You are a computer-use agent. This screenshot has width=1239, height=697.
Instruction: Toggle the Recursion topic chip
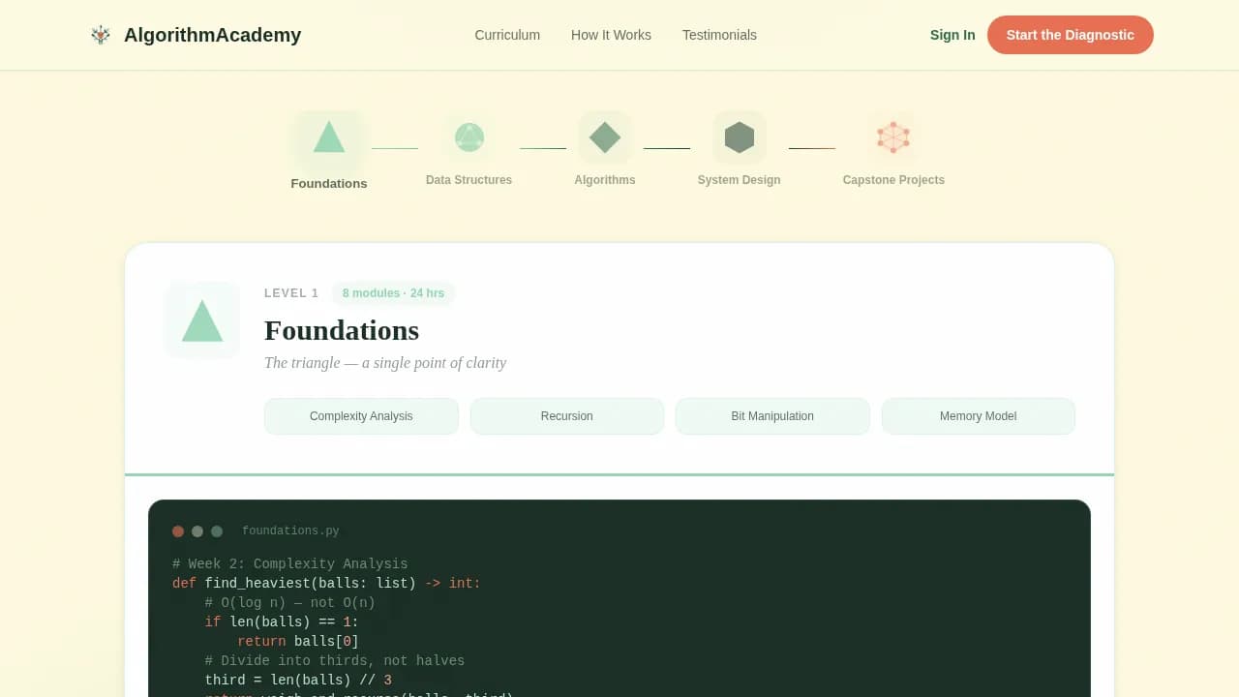(x=567, y=415)
